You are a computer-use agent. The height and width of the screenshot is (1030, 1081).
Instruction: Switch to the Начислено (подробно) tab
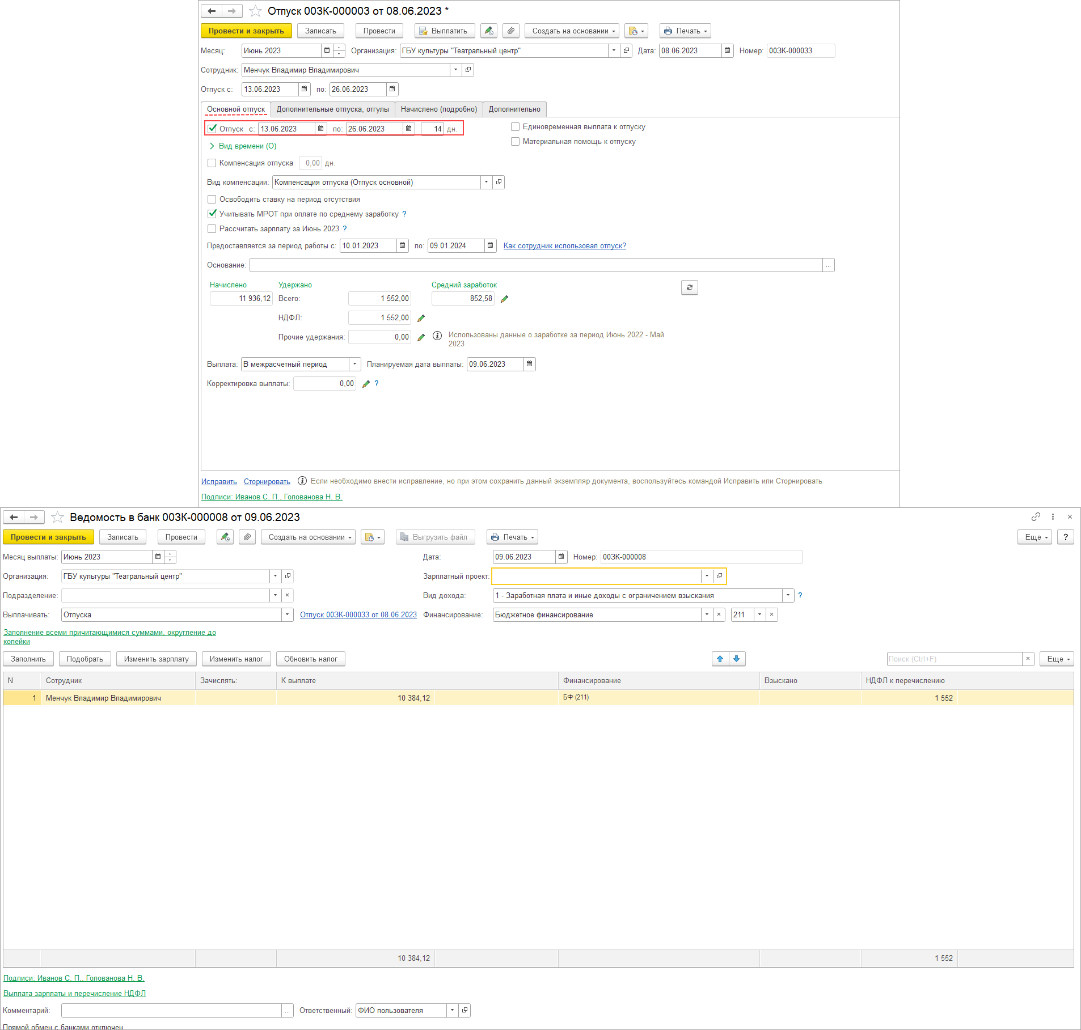(439, 109)
